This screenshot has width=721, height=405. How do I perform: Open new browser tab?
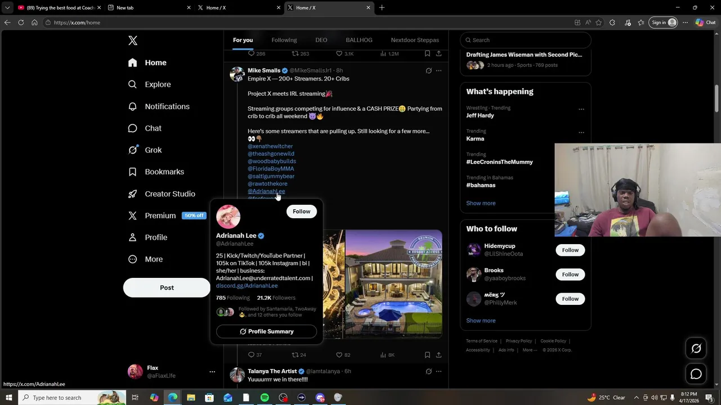point(382,7)
